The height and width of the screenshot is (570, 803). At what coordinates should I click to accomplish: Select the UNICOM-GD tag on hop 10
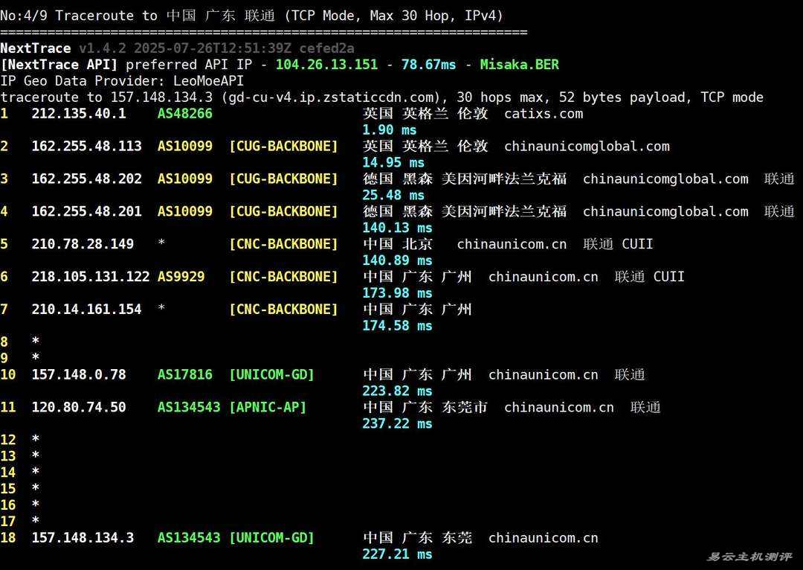click(271, 374)
